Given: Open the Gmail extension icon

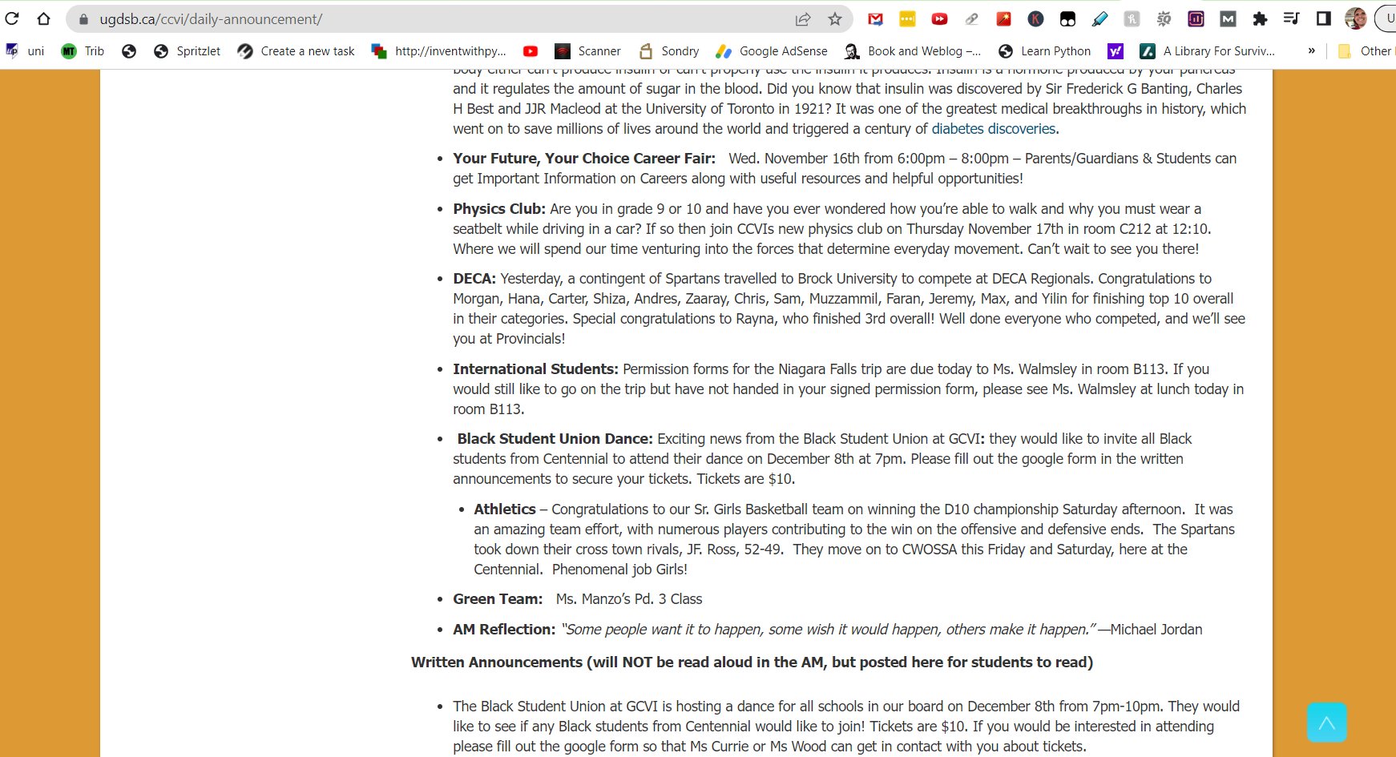Looking at the screenshot, I should tap(875, 19).
